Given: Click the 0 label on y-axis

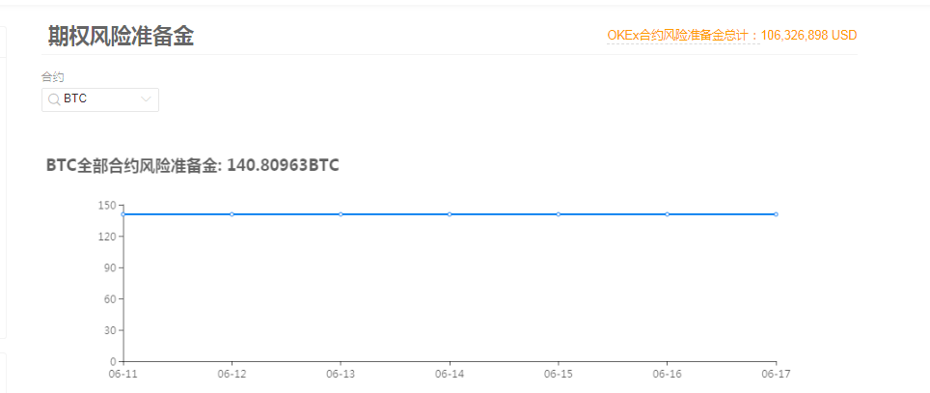Looking at the screenshot, I should (113, 361).
